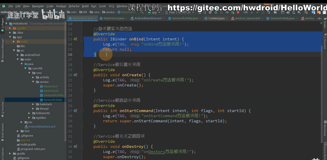Click the Attach Debugger to process icon
This screenshot has width=327, height=160.
click(232, 12)
